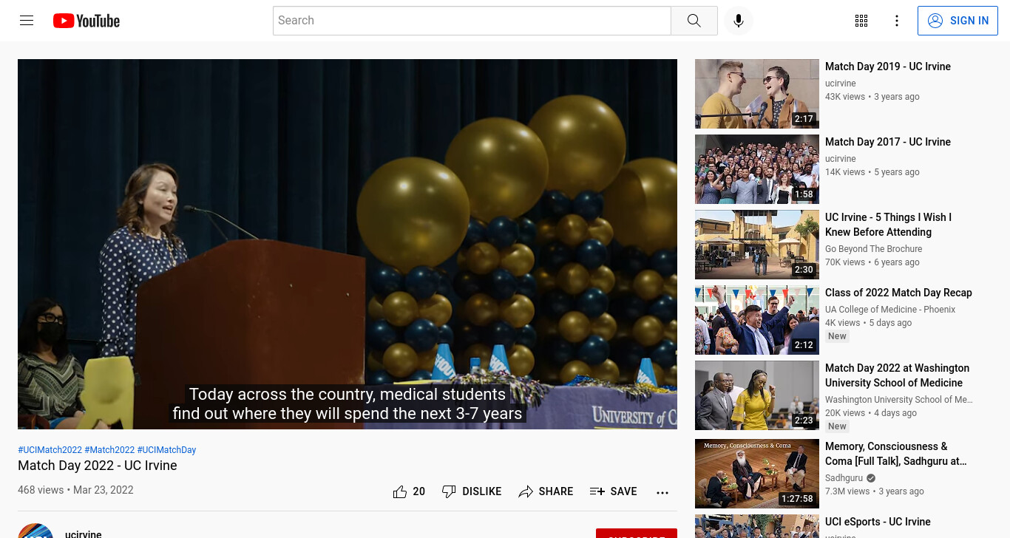Click the like count 20
1010x538 pixels.
point(419,491)
